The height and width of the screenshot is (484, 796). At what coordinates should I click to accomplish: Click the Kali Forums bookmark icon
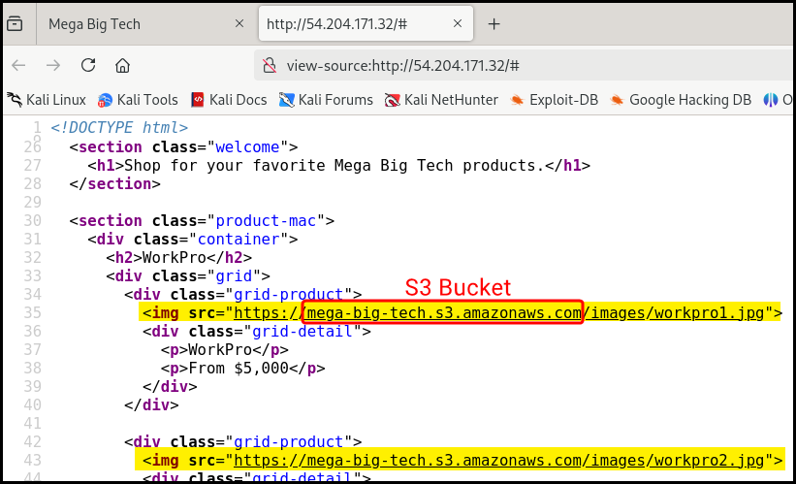tap(287, 100)
